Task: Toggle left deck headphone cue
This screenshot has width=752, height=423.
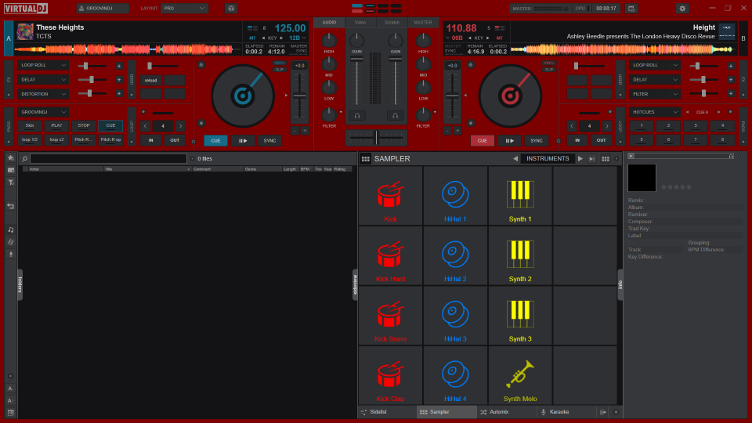Action: (x=357, y=116)
